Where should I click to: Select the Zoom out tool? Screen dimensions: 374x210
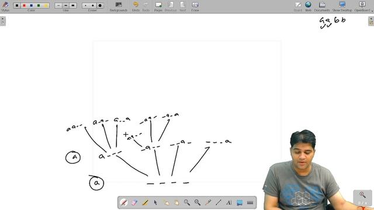pos(198,202)
